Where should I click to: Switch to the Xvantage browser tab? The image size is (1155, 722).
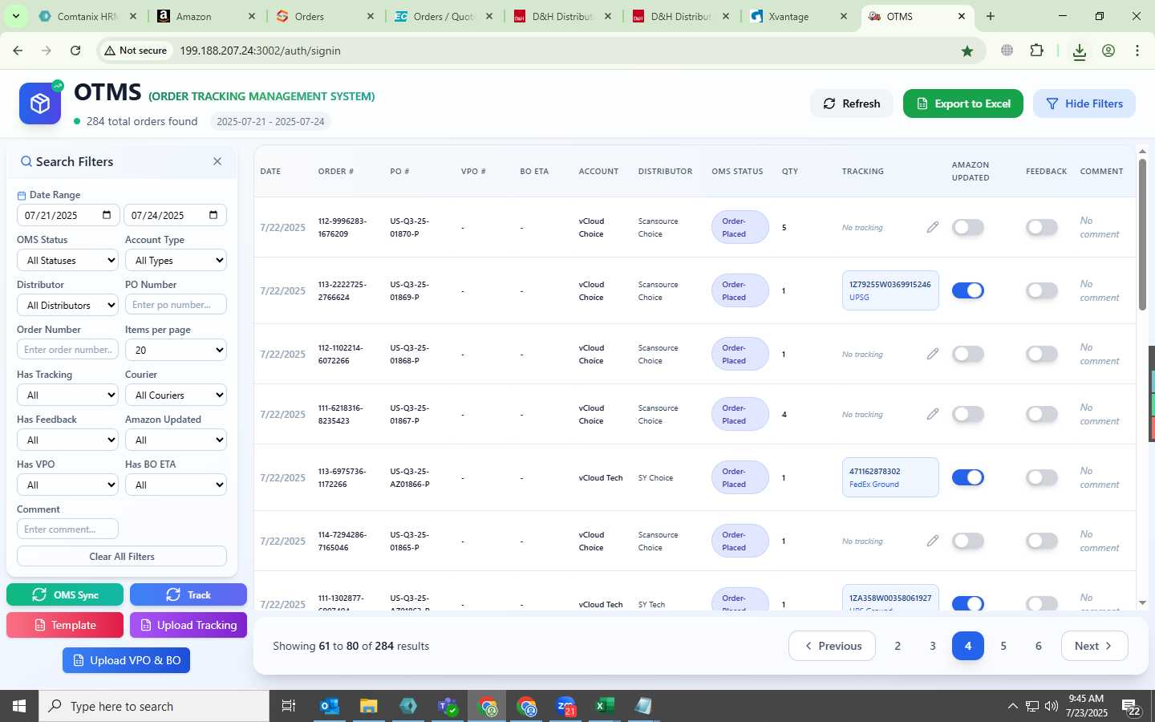798,16
